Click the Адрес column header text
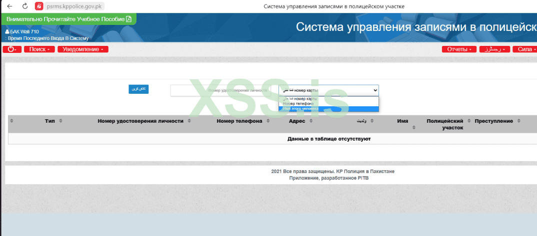 point(297,121)
